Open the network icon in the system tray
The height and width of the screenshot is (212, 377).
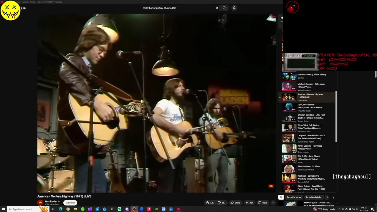tap(354, 209)
